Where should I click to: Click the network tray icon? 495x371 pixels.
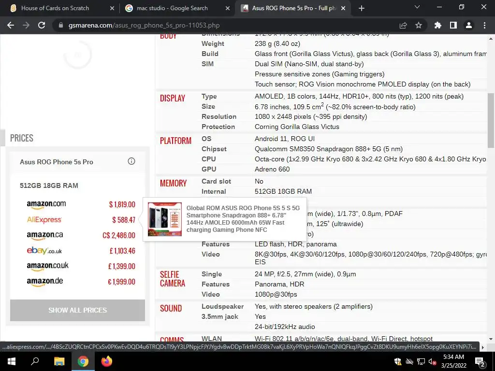[x=421, y=361]
